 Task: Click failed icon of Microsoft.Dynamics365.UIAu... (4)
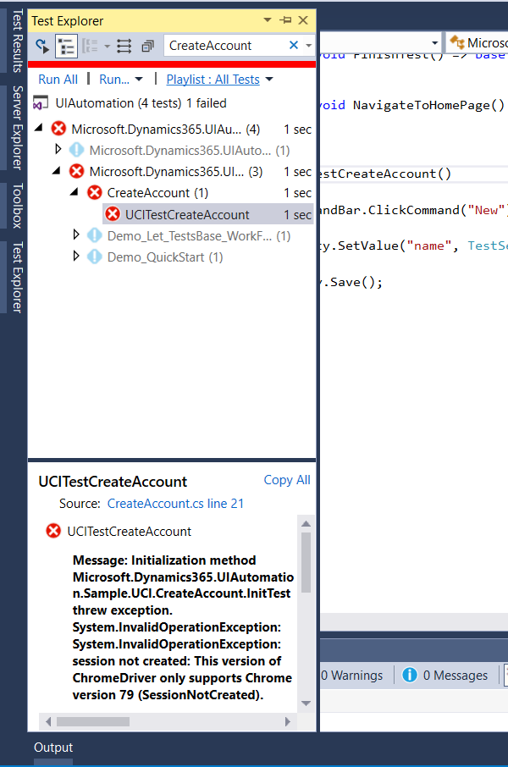pos(58,129)
